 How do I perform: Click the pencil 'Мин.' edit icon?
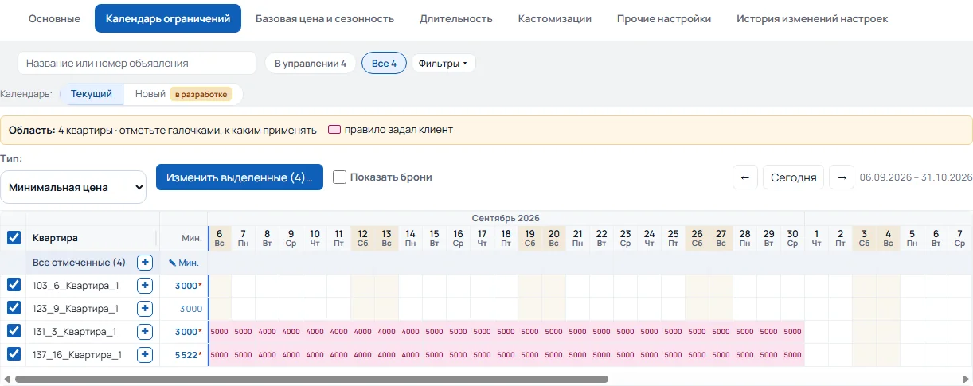(184, 263)
